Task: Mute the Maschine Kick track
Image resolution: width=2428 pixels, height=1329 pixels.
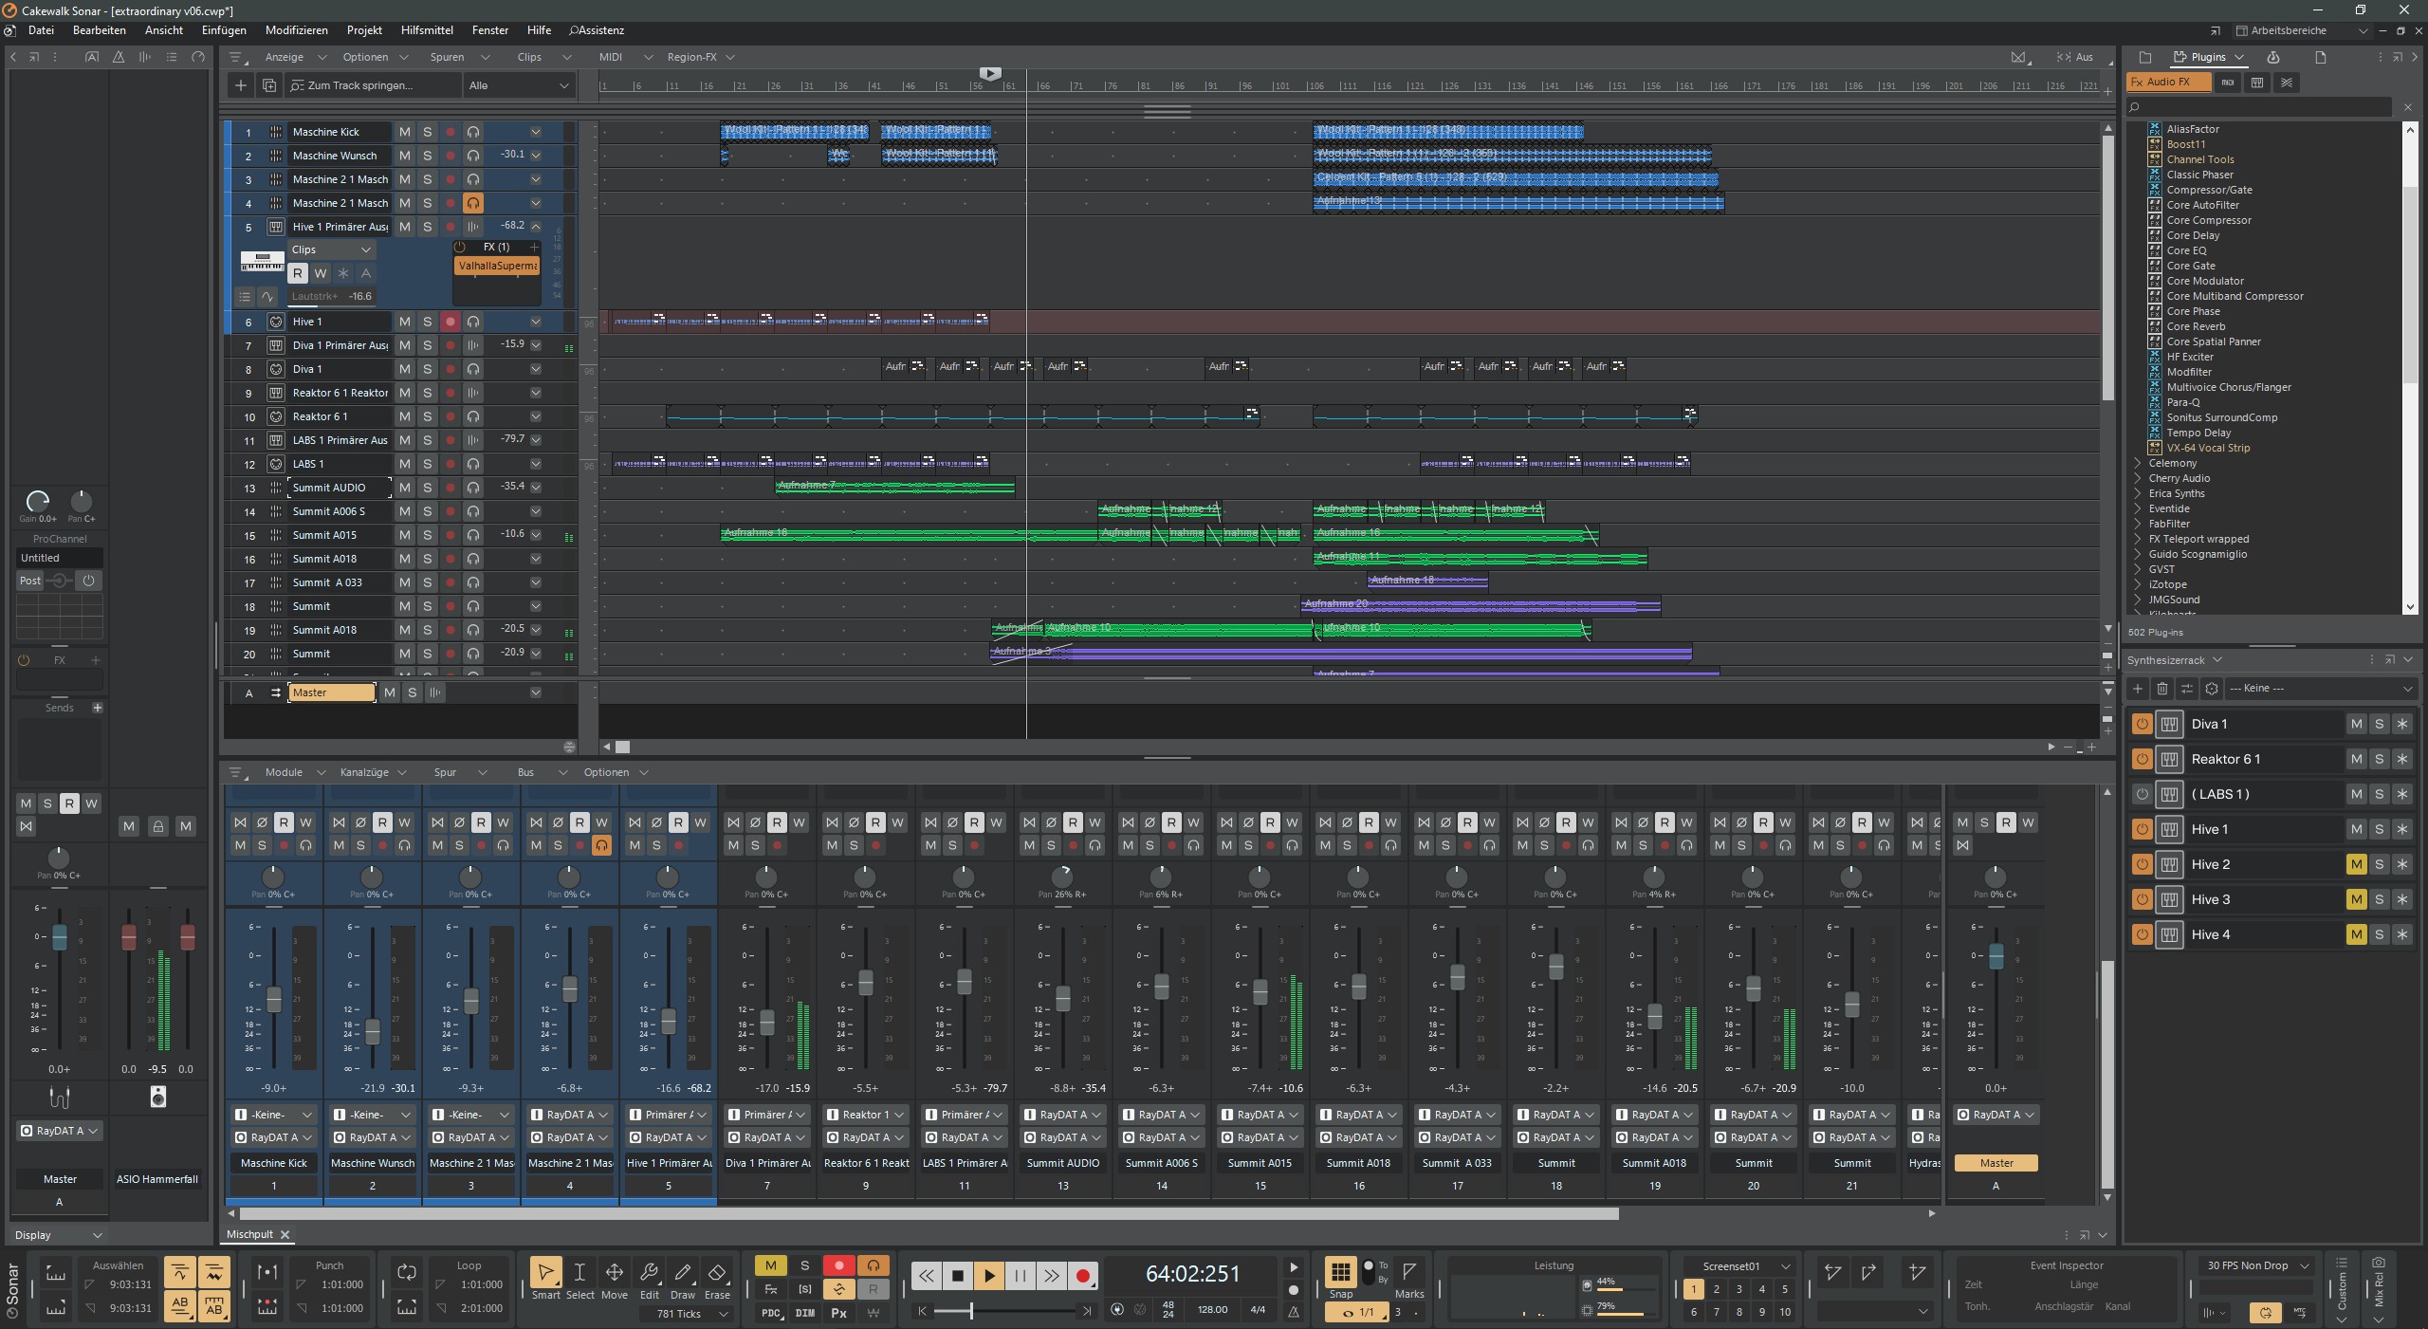Action: click(x=404, y=132)
